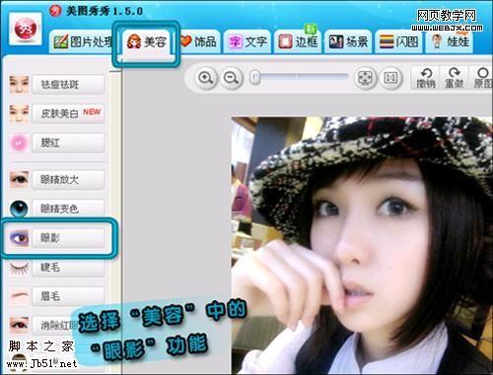The width and height of the screenshot is (493, 375).
Task: Click the red 秀 application logo
Action: 26,29
